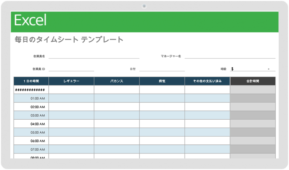Select the レギュラー column header
Image resolution: width=289 pixels, height=170 pixels.
[71, 81]
